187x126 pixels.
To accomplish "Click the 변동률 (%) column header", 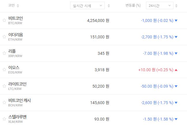I will [x=132, y=6].
